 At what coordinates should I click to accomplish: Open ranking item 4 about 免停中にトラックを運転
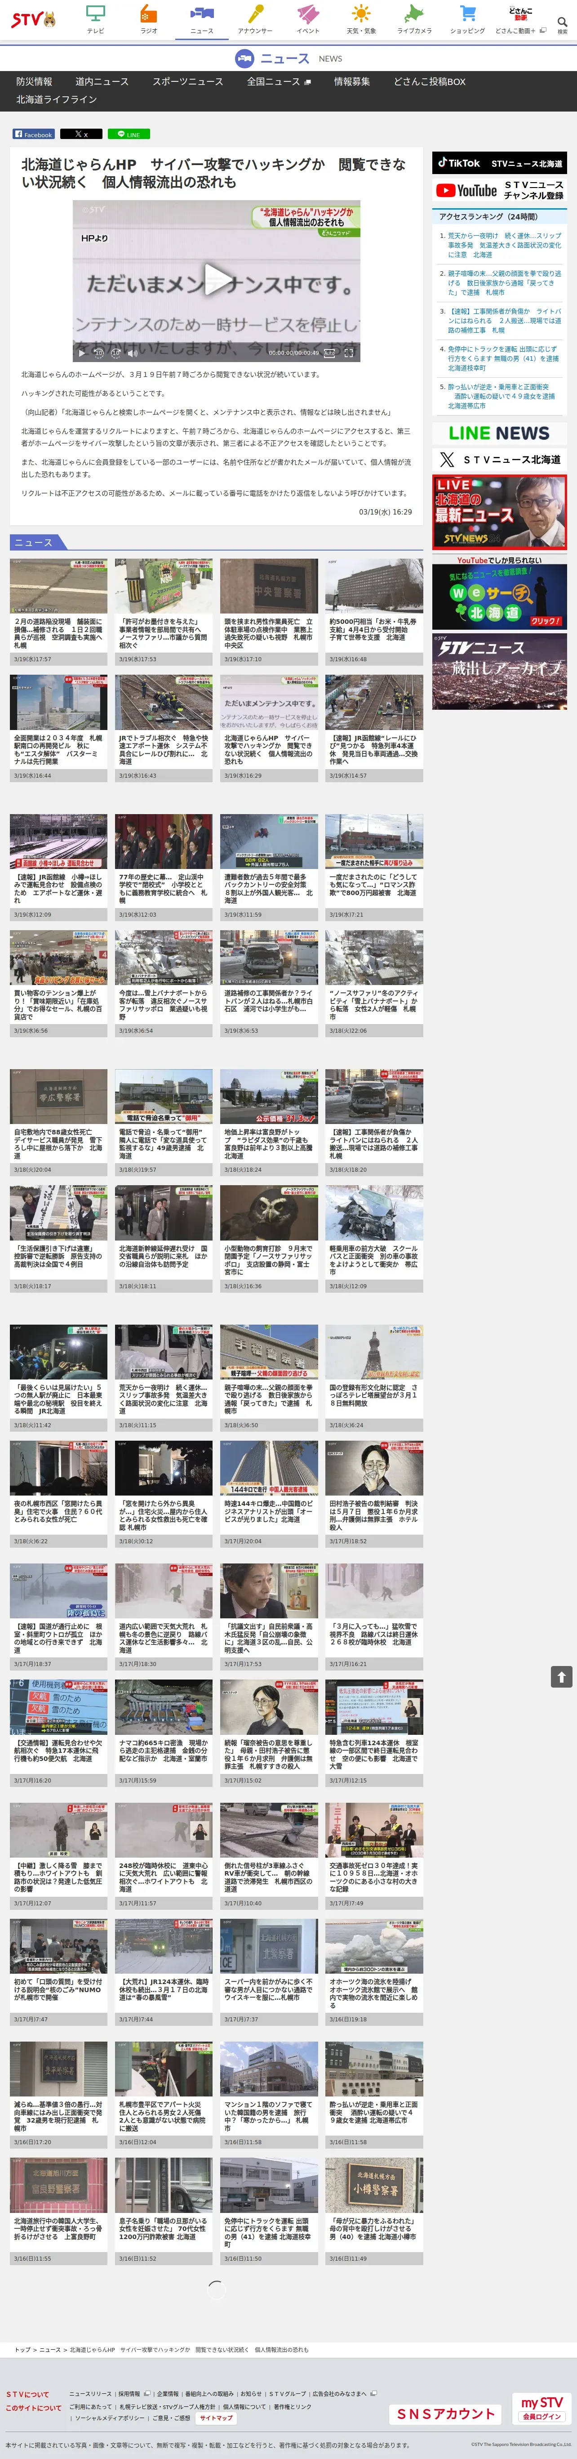(505, 358)
